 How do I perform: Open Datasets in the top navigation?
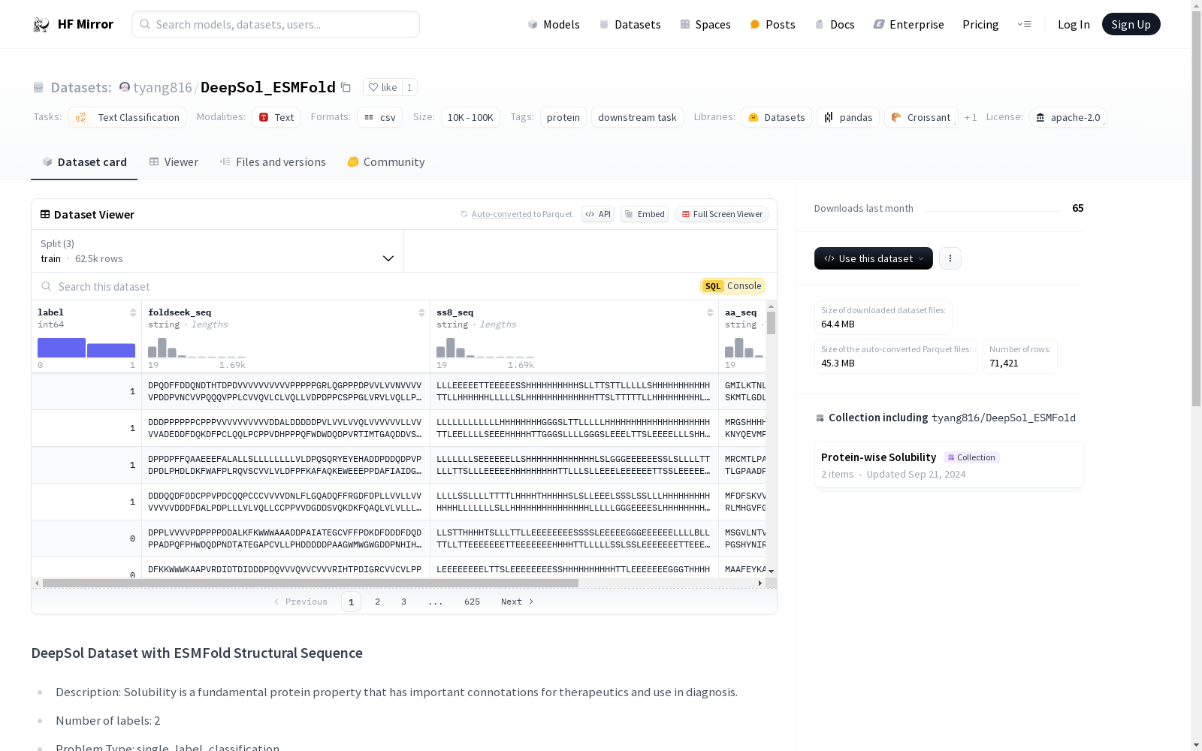[630, 25]
